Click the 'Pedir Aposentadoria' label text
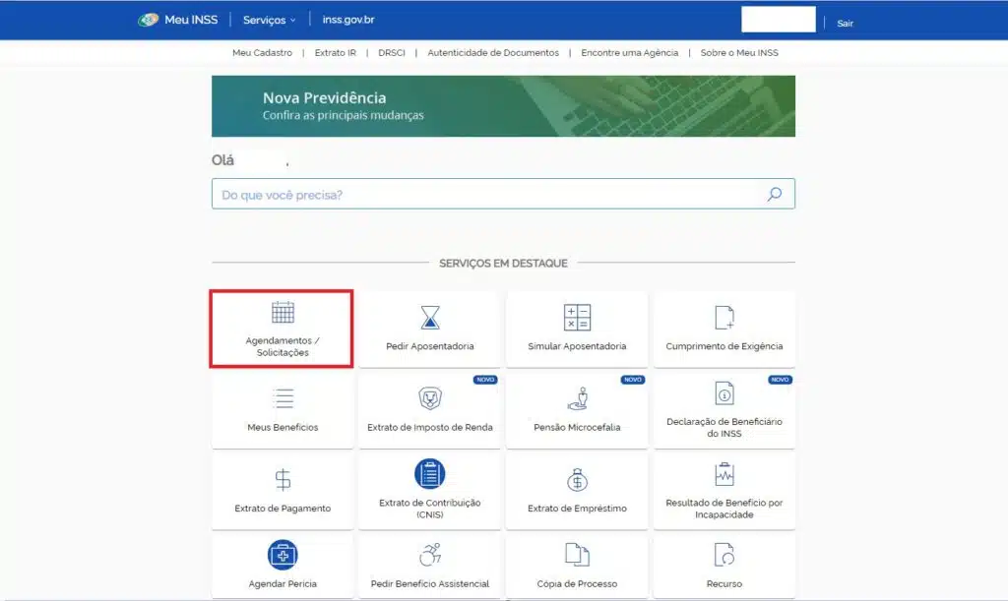Screen dimensions: 1008x601 coord(429,346)
